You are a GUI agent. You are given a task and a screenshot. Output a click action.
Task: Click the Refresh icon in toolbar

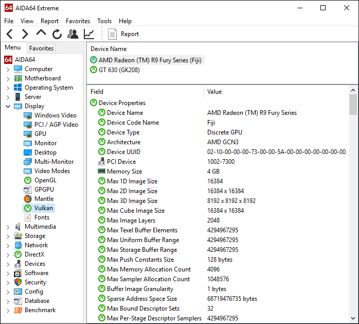click(57, 34)
